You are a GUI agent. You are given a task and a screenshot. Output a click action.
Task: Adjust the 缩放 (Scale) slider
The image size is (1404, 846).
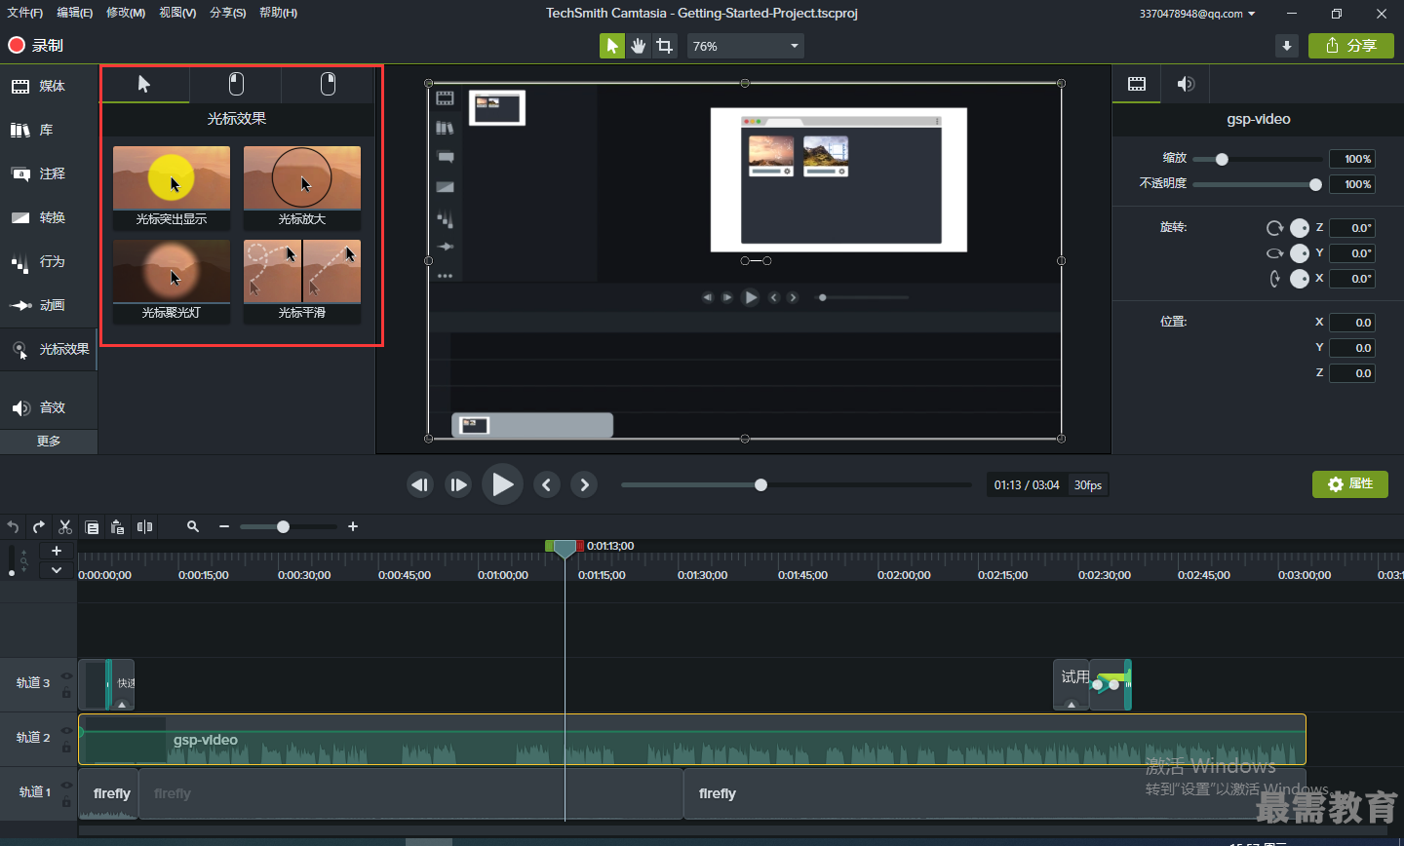(x=1222, y=159)
